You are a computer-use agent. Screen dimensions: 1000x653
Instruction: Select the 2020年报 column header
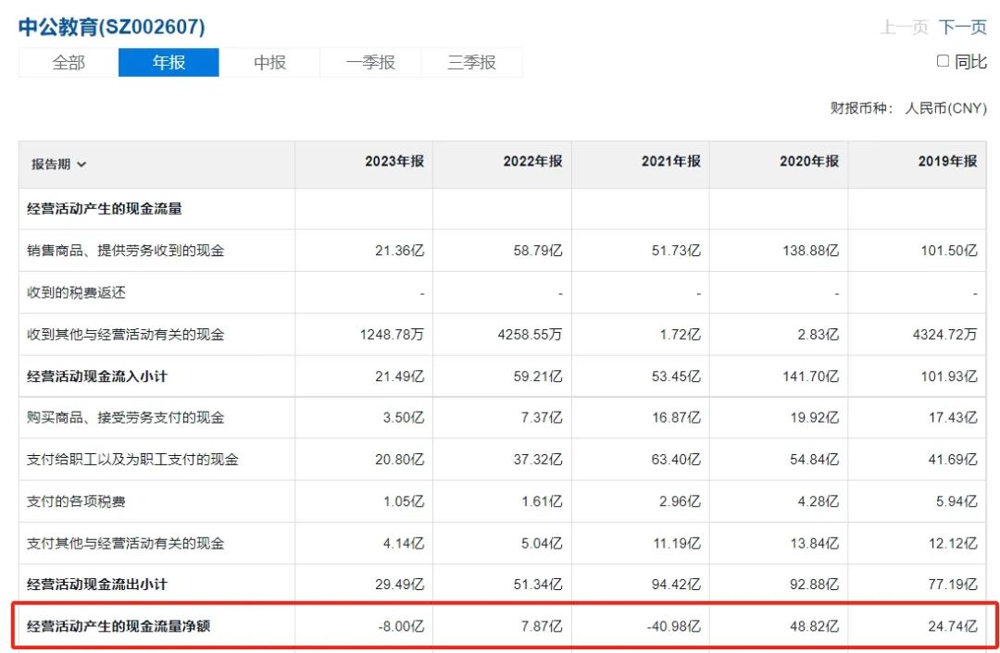[x=808, y=162]
